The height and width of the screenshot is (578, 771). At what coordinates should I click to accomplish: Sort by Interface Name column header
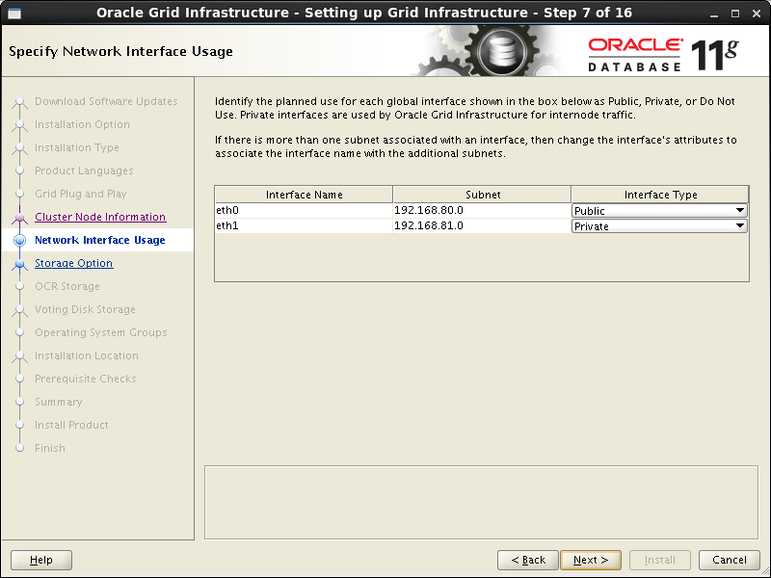[x=304, y=195]
